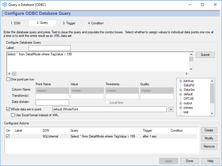The height and width of the screenshot is (166, 222).
Task: Expand the DataSim tree node
Action: pyautogui.click(x=180, y=90)
